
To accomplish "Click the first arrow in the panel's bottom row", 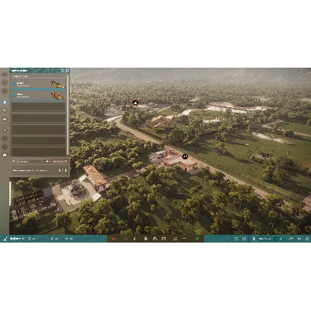I will (x=60, y=170).
